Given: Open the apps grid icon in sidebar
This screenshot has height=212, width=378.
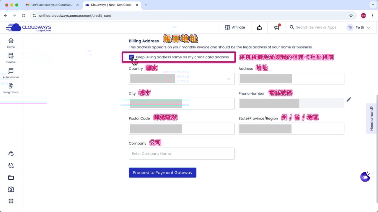Looking at the screenshot, I should tap(11, 201).
